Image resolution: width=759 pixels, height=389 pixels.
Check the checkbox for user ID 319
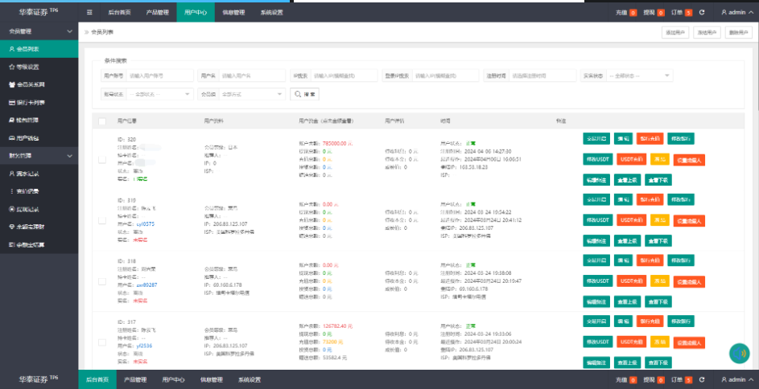pos(102,220)
